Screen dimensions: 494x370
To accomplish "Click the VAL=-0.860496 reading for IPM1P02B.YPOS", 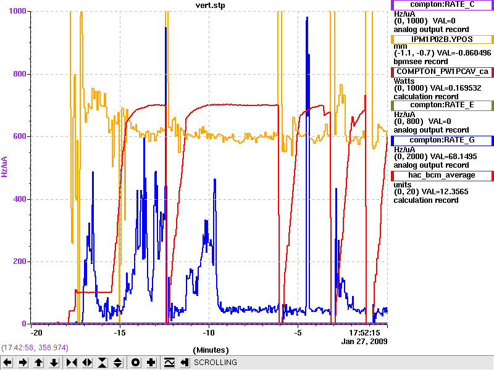I will tap(464, 53).
